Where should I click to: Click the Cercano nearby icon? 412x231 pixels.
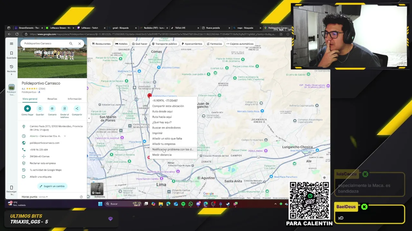point(52,108)
